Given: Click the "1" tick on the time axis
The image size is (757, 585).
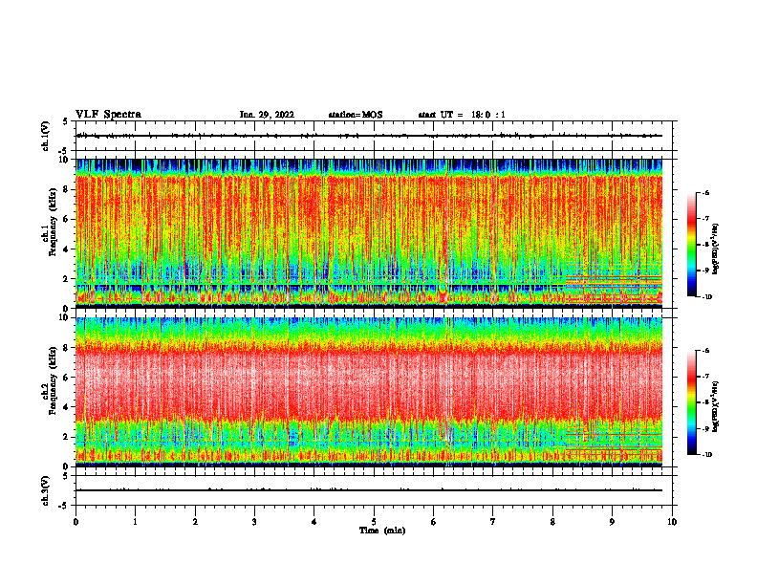Looking at the screenshot, I should (135, 522).
